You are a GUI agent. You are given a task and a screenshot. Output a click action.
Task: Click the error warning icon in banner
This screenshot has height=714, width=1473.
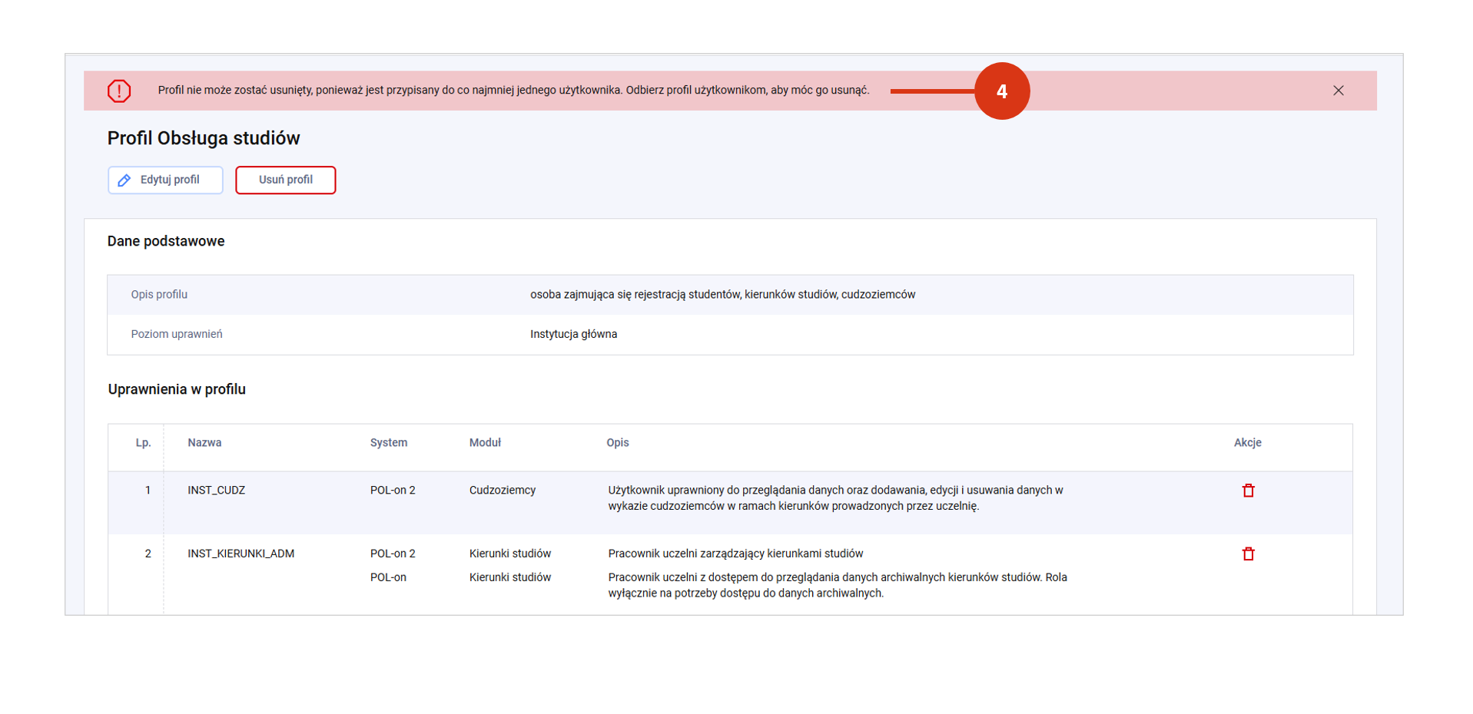(119, 91)
